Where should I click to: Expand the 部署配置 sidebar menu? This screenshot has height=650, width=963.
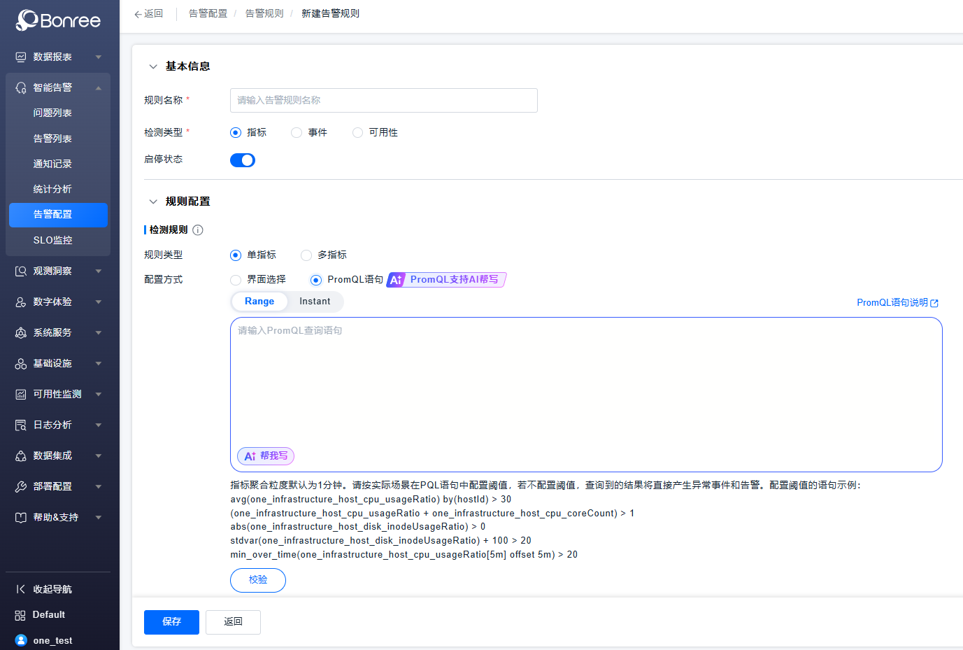click(x=49, y=486)
